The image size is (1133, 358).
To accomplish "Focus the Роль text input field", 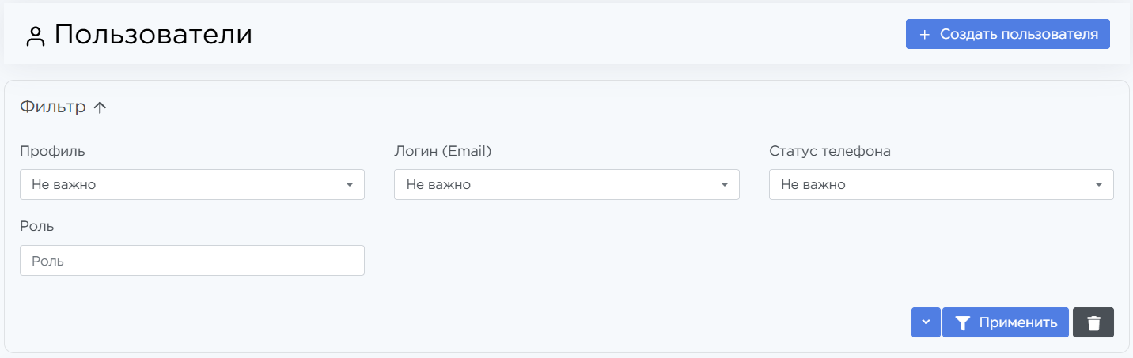I will click(191, 260).
